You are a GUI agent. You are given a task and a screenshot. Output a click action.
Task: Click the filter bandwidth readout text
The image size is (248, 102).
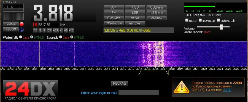128,30
